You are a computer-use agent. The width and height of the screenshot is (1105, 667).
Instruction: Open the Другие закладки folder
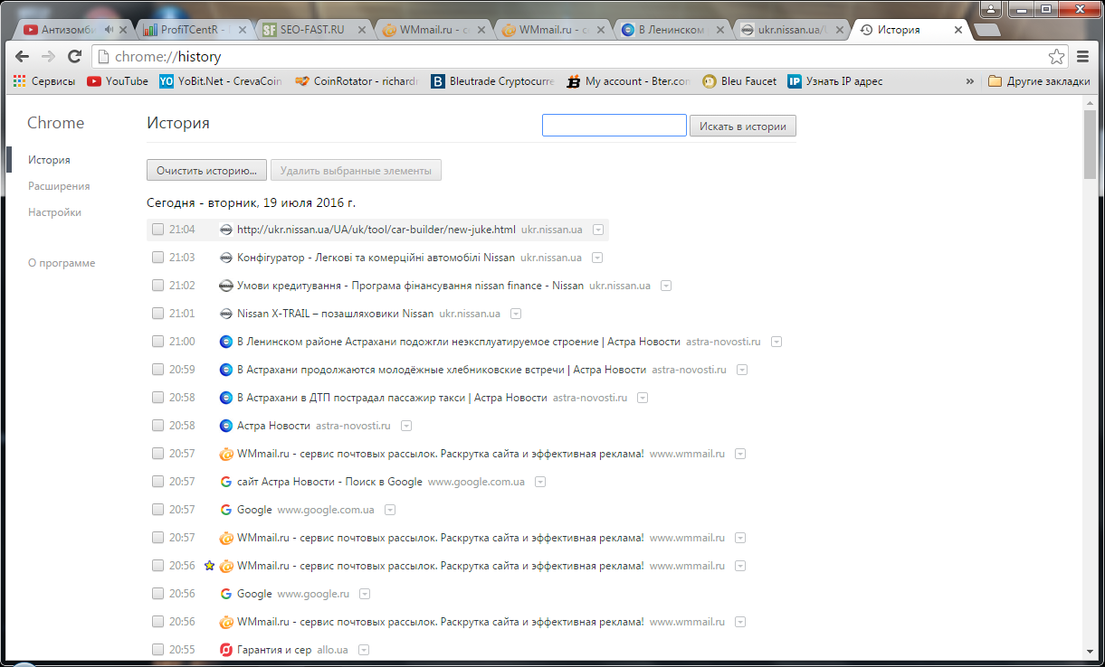click(1039, 81)
